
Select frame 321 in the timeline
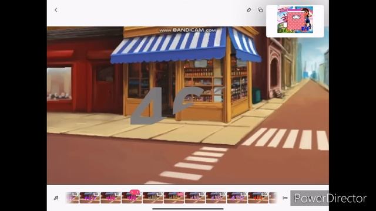[195, 198]
